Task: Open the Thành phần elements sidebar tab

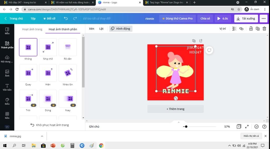Action: tap(7, 45)
